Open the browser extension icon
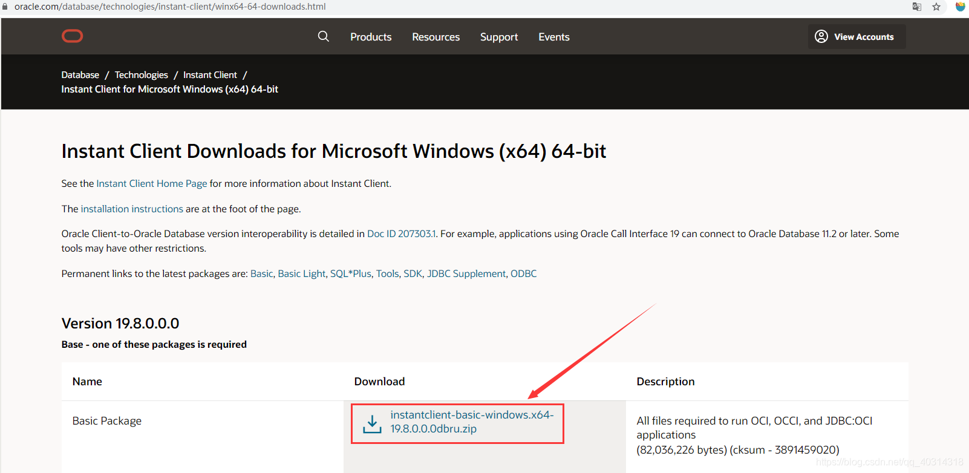Viewport: 969px width, 473px height. pos(960,7)
